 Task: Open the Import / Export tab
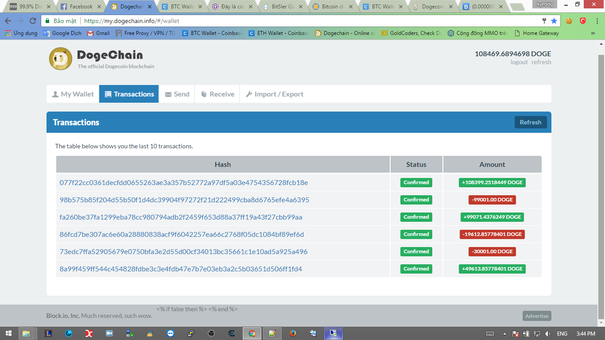[x=275, y=94]
